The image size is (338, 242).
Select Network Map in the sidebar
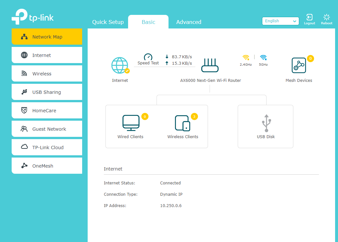pos(47,37)
